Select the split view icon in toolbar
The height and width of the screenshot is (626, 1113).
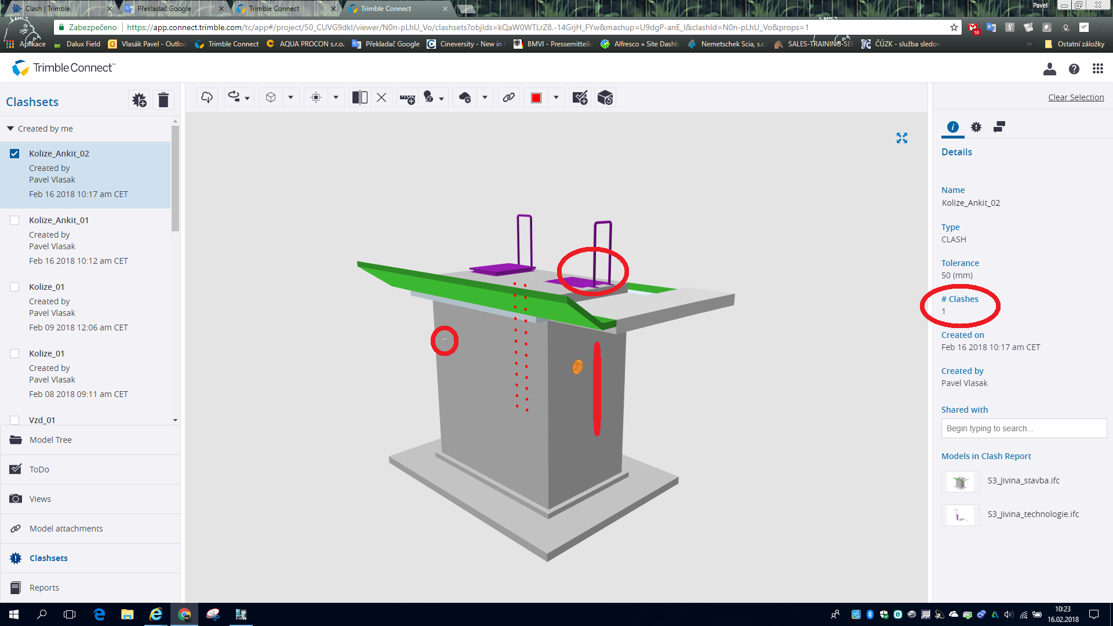coord(359,97)
